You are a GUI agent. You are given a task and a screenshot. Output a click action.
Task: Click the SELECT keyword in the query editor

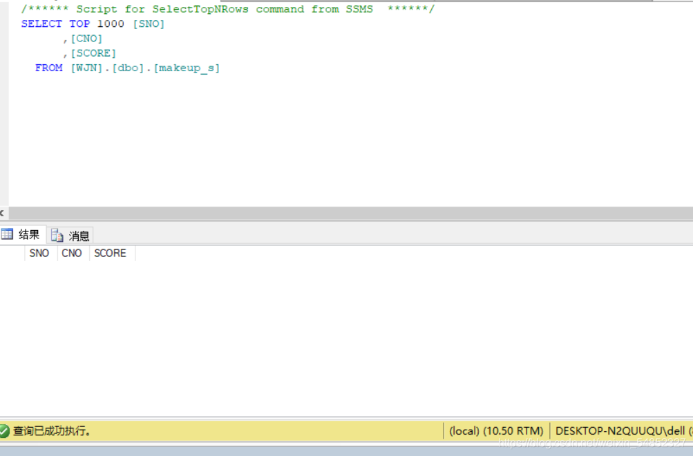click(41, 24)
